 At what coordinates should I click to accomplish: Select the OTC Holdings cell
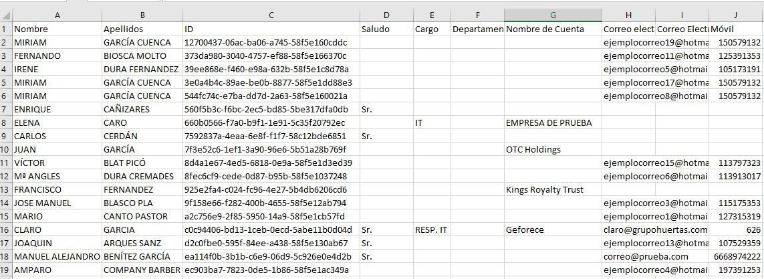553,150
